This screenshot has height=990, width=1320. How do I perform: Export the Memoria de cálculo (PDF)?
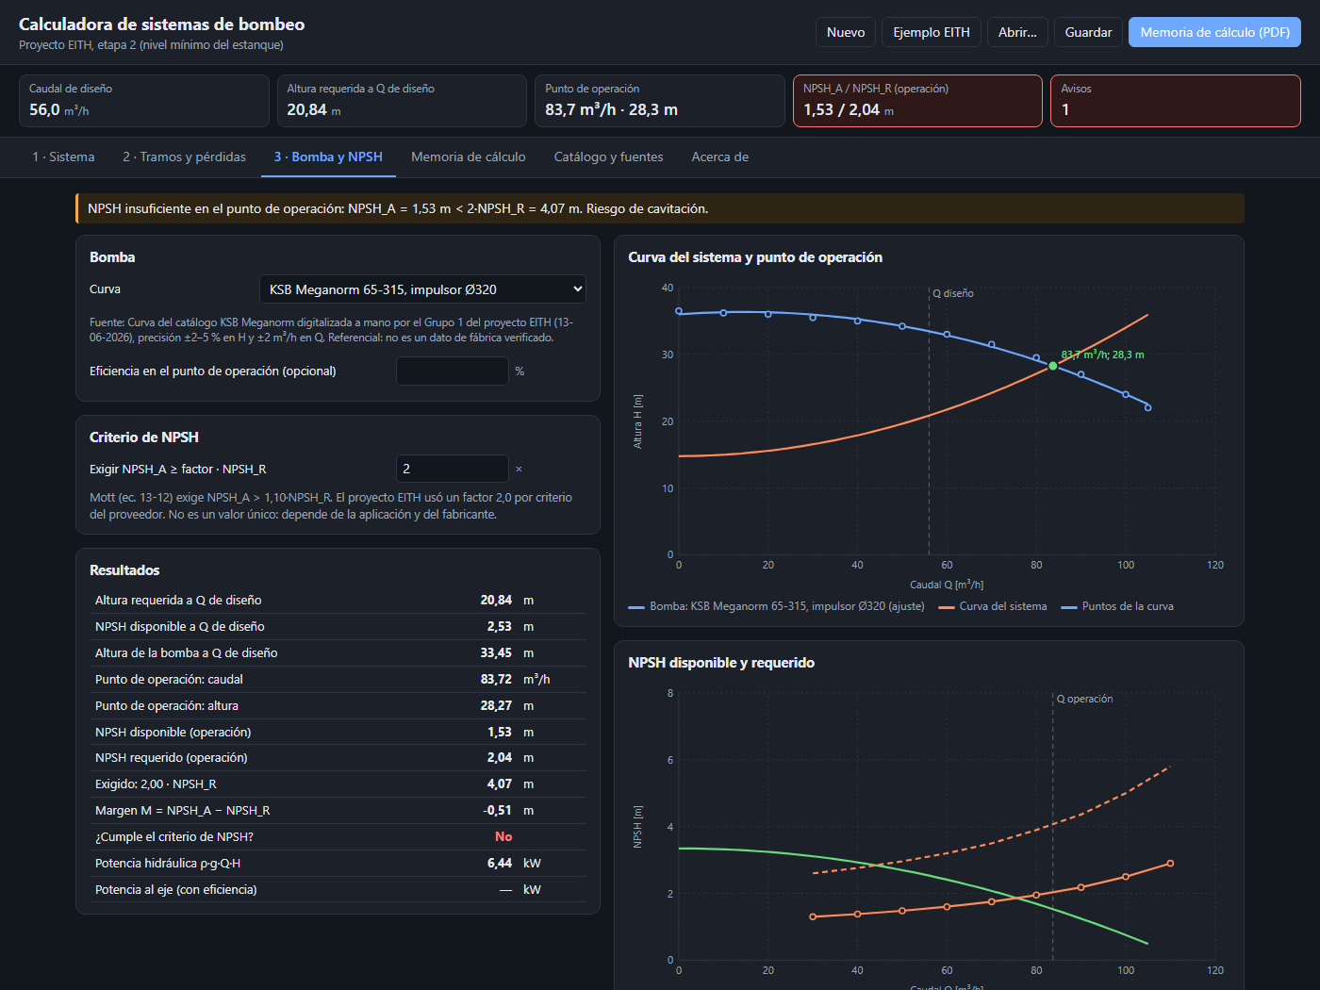click(1214, 32)
